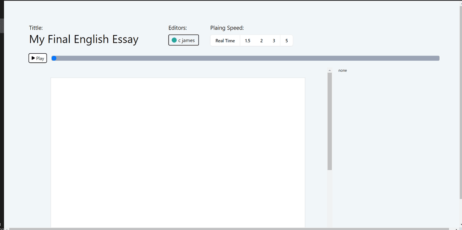Click the document panel's vertical scrollbar thumb
Image resolution: width=462 pixels, height=230 pixels.
pos(330,121)
